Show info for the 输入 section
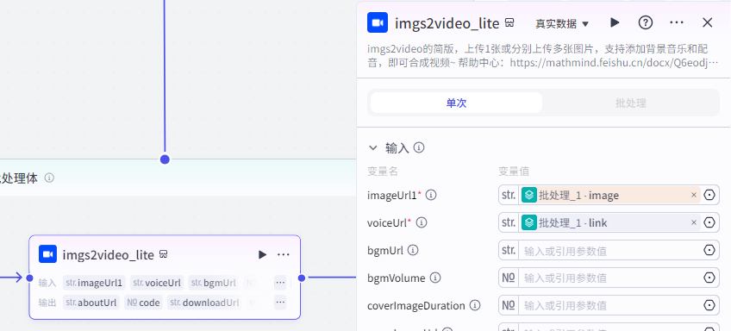The image size is (731, 331). click(419, 148)
